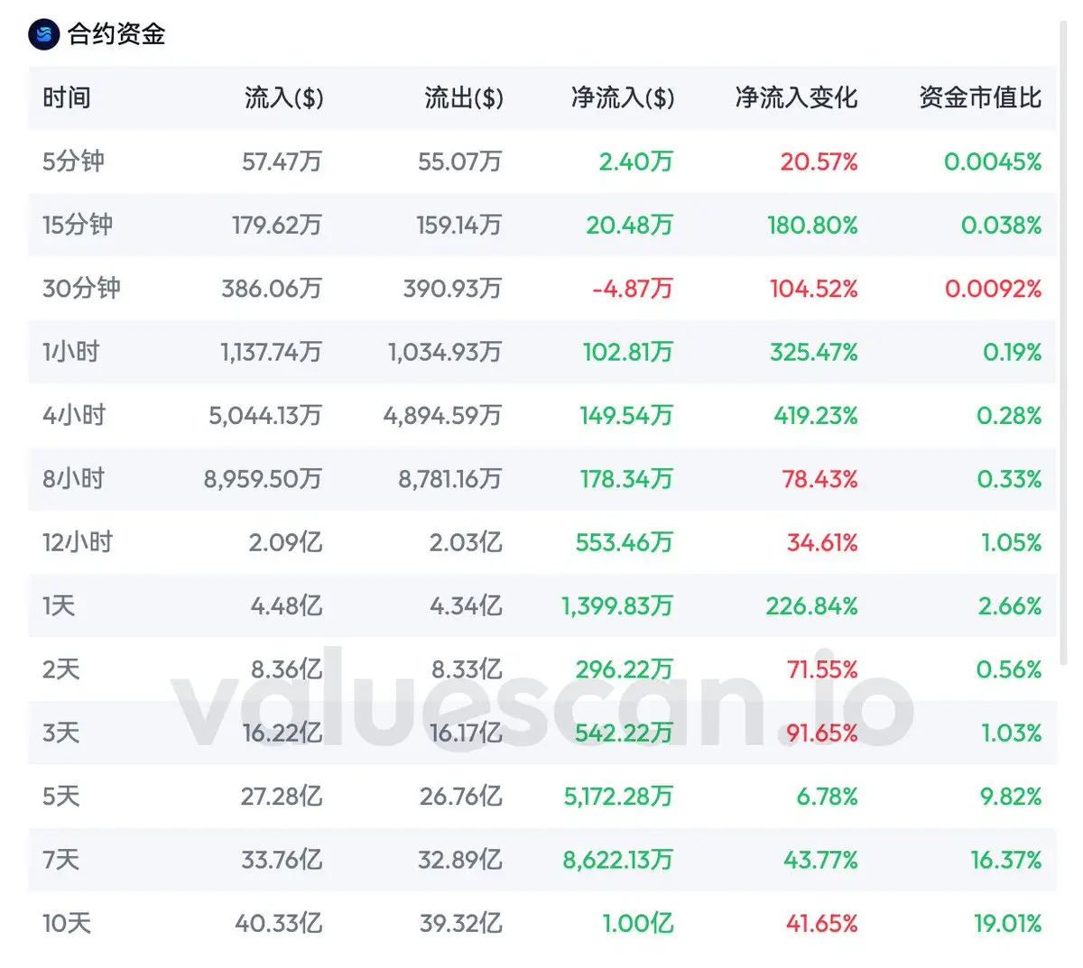Click outflow value 1,034.93万
Viewport: 1083px width, 968px height.
[x=445, y=352]
